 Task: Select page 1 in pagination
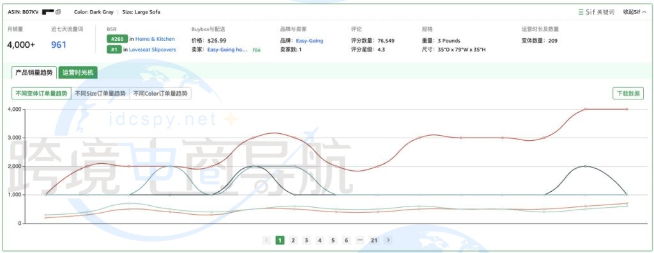[x=280, y=240]
